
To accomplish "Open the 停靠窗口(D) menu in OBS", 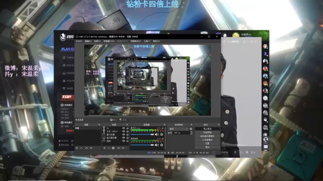I will pos(109,41).
